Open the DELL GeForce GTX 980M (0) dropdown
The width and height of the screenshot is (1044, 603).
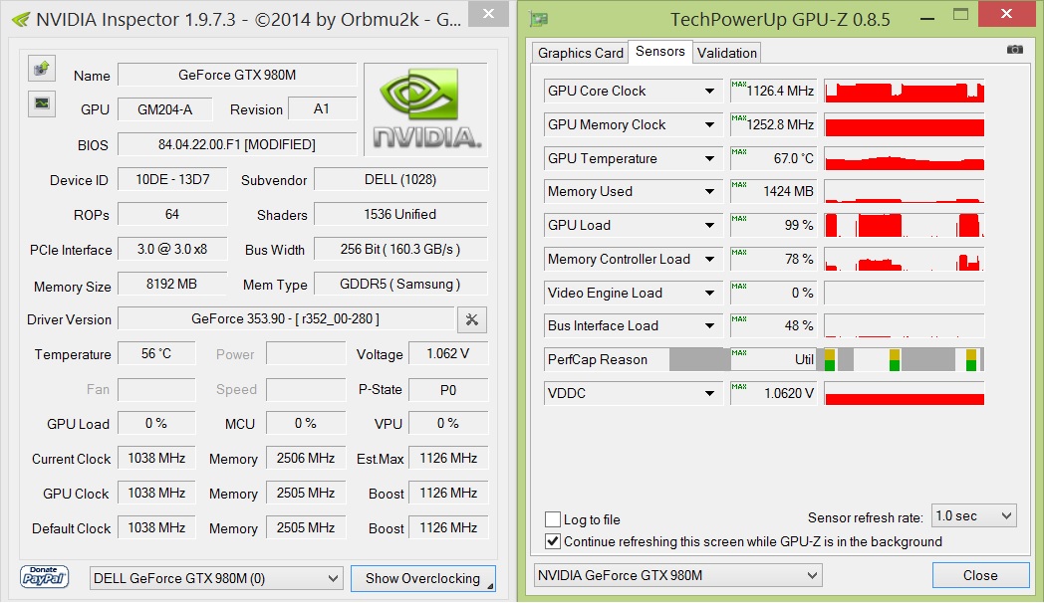pyautogui.click(x=216, y=578)
